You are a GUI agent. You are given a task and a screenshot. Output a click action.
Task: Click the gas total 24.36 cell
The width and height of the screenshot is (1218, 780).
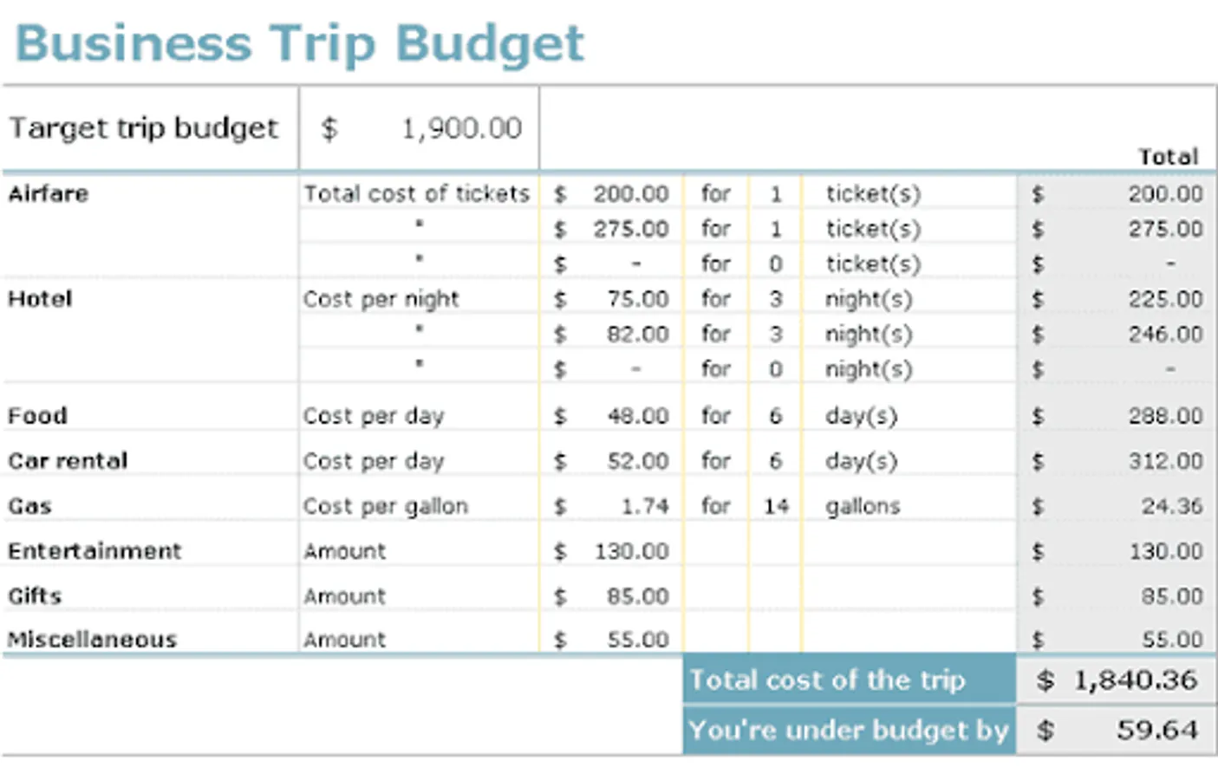(x=1117, y=506)
